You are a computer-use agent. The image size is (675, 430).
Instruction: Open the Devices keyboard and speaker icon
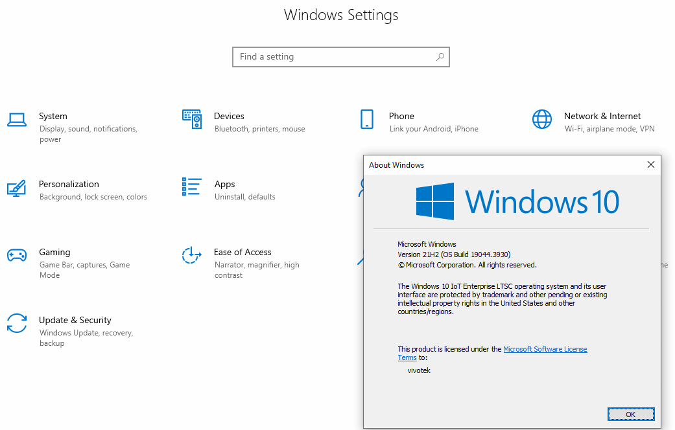click(191, 119)
